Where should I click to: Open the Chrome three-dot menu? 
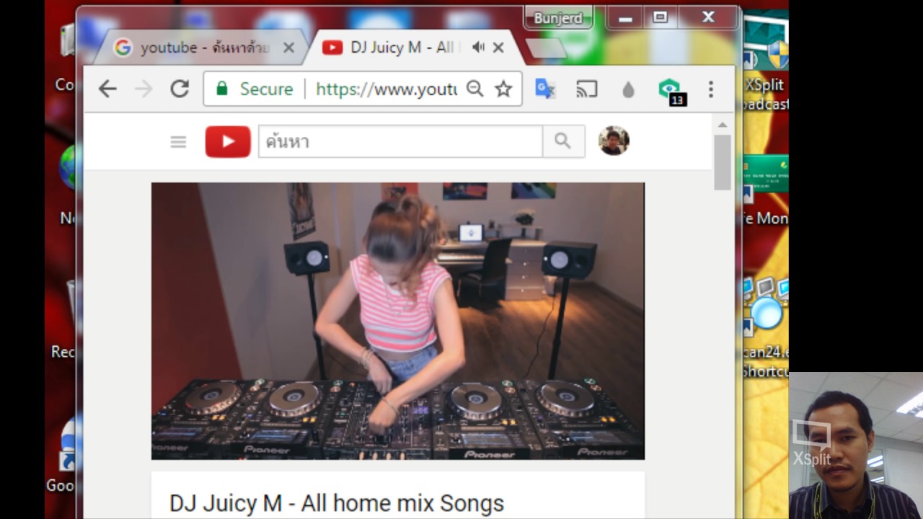[x=710, y=89]
